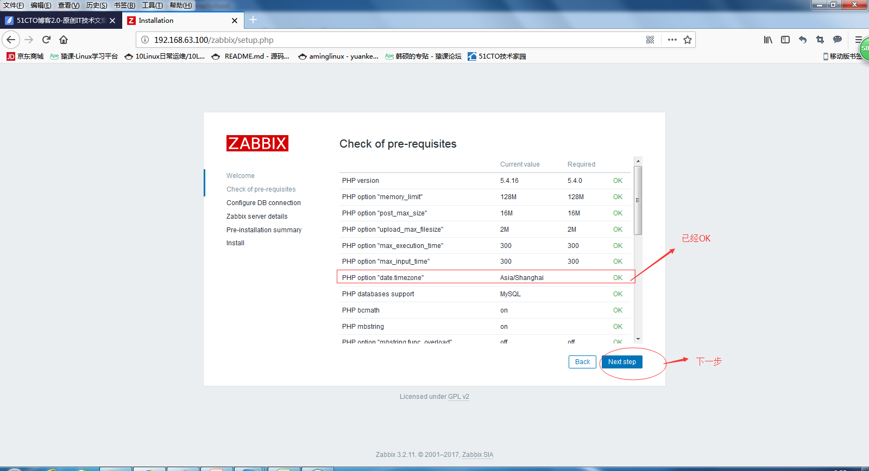Screen dimensions: 869x471
Task: Open the 查看(V) menu
Action: pos(68,5)
